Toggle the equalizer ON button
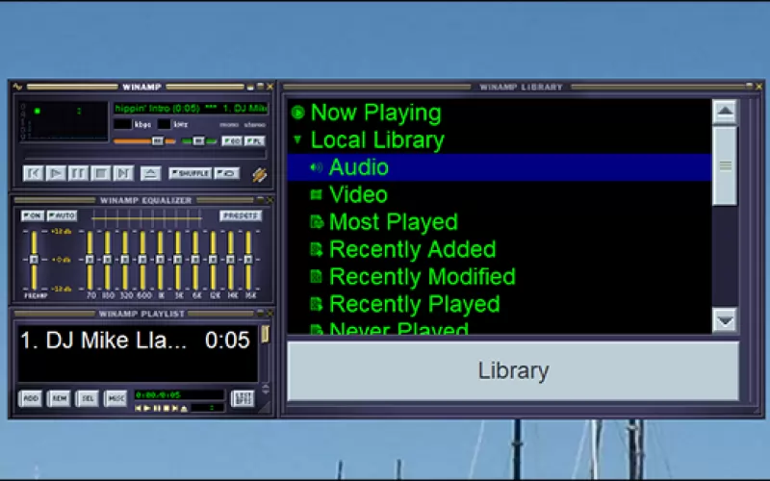770x481 pixels. point(33,215)
